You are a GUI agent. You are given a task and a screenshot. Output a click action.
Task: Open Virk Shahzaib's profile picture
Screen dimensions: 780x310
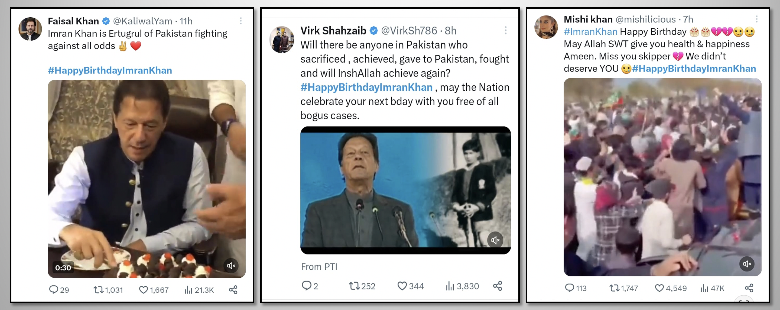pos(281,39)
